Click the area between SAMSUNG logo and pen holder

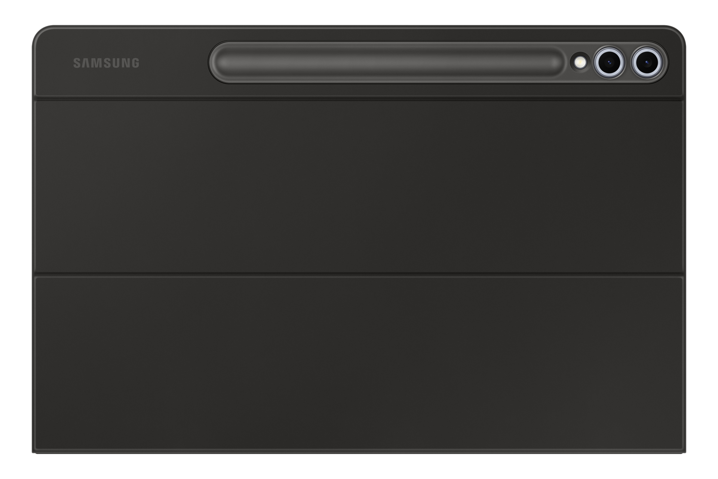[x=174, y=63]
